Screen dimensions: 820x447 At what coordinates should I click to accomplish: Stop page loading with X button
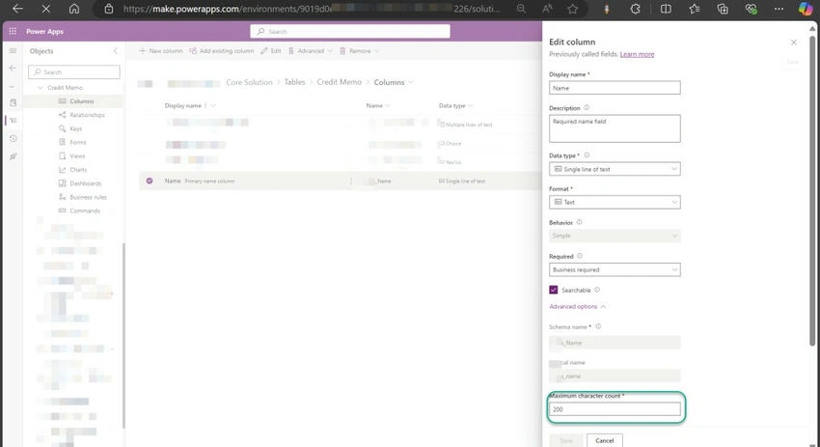coord(46,9)
